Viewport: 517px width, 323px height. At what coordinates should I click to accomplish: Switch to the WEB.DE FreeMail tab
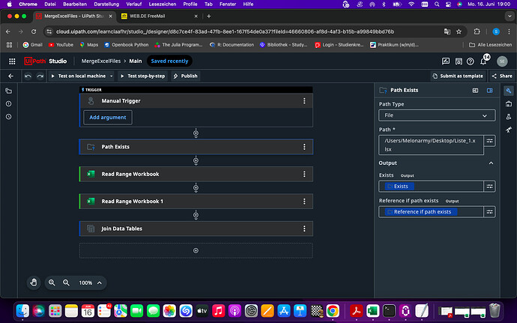[x=160, y=16]
